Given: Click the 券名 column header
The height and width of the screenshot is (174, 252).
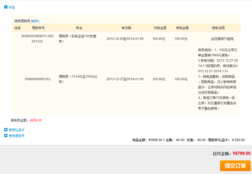Looking at the screenshot, I should (79, 28).
